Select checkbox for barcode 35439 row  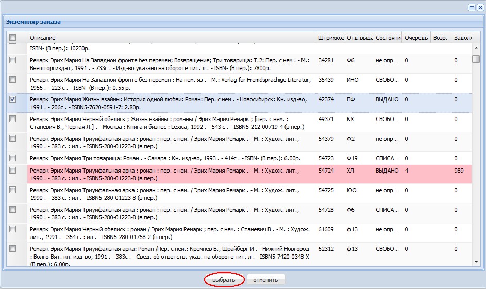pos(13,80)
